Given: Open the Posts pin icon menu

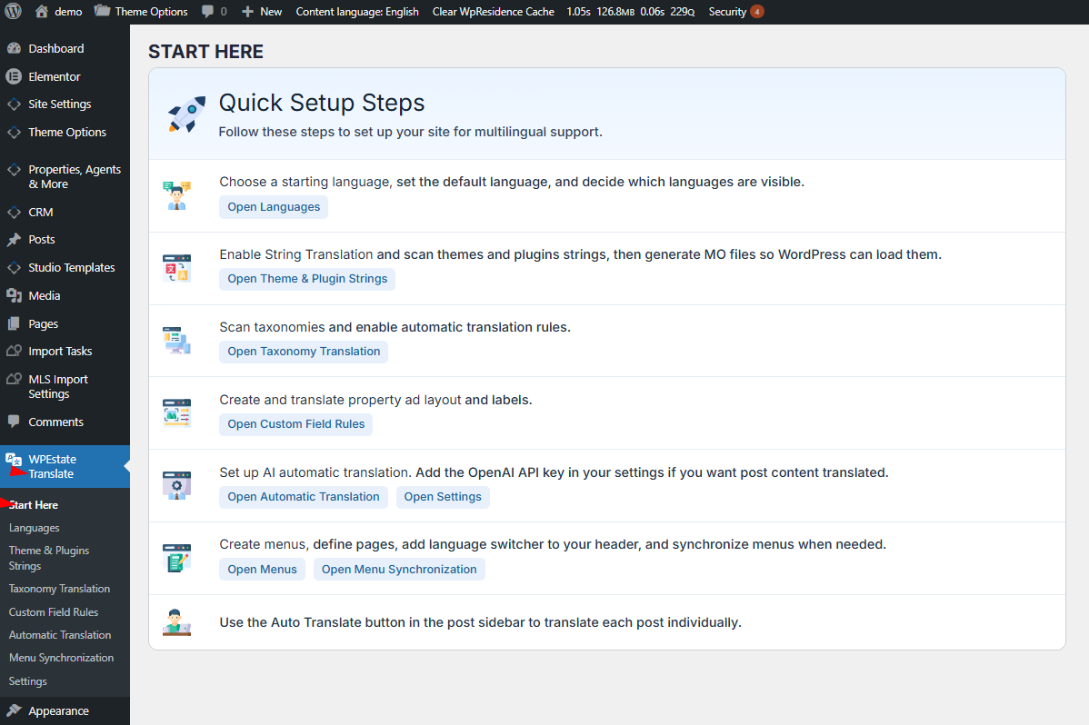Looking at the screenshot, I should (x=14, y=240).
